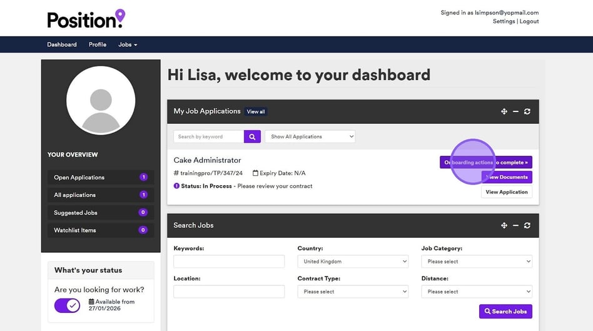Image resolution: width=593 pixels, height=331 pixels.
Task: Collapse the My Job Applications panel
Action: 515,111
